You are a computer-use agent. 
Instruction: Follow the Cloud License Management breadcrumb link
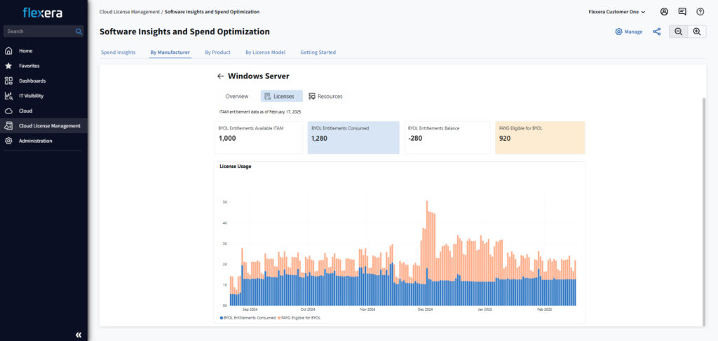tap(129, 12)
